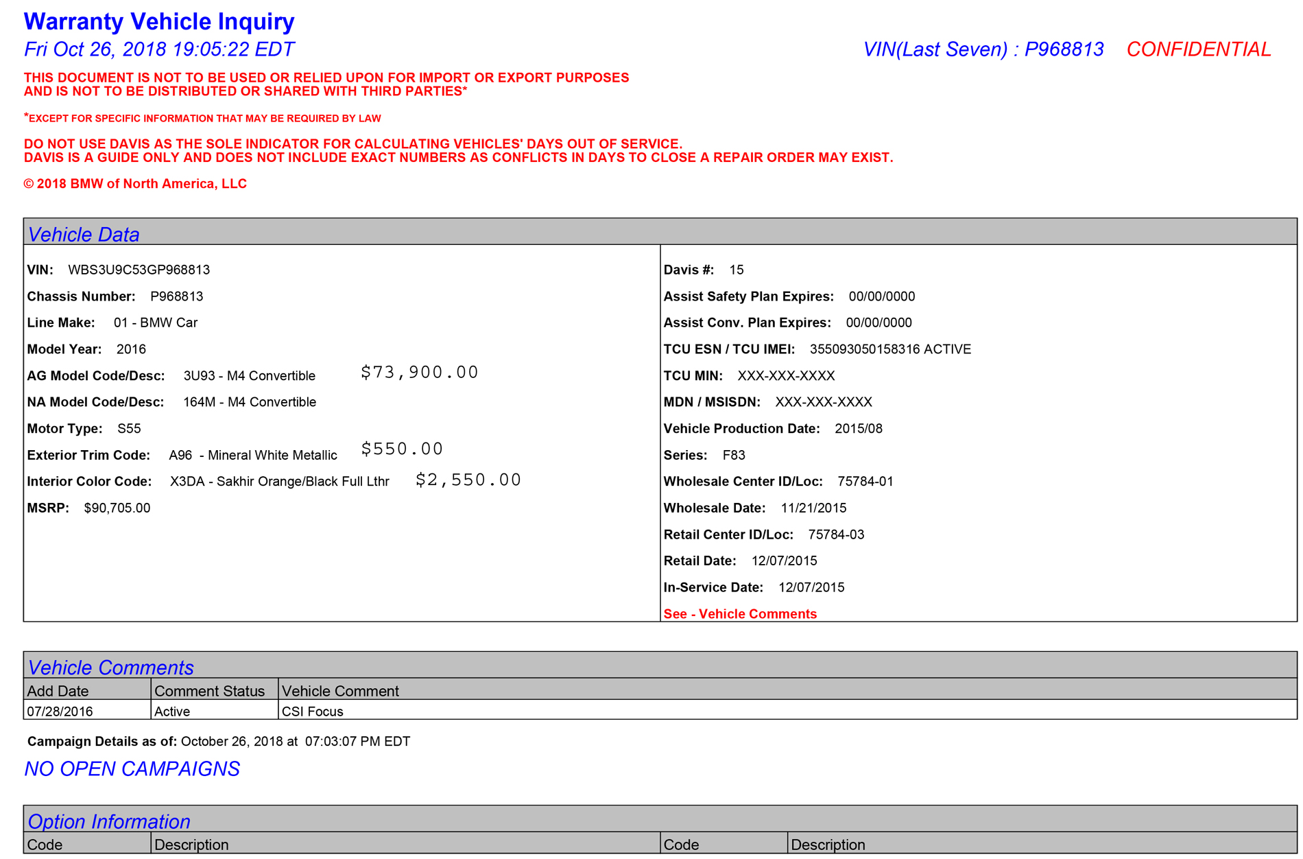Image resolution: width=1303 pixels, height=859 pixels.
Task: Click the Chassis Number value P968813
Action: 177,296
